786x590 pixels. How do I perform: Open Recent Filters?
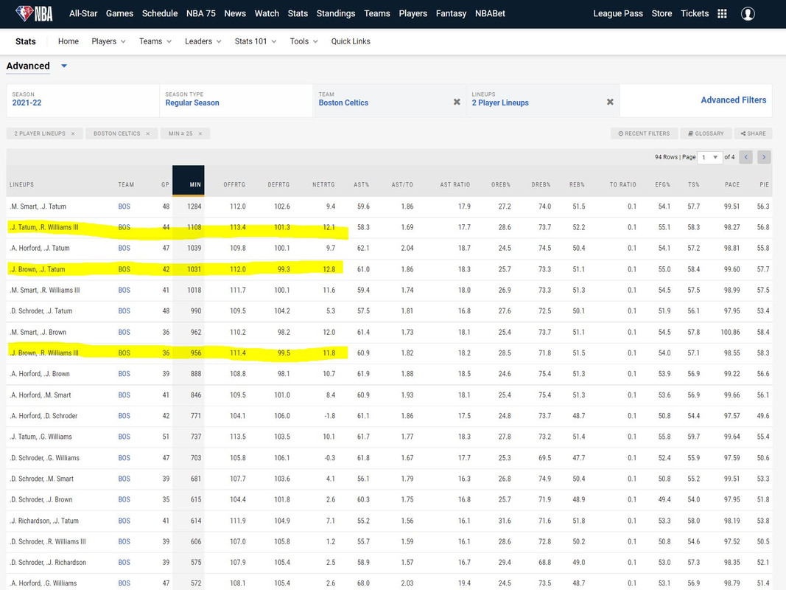pyautogui.click(x=644, y=133)
